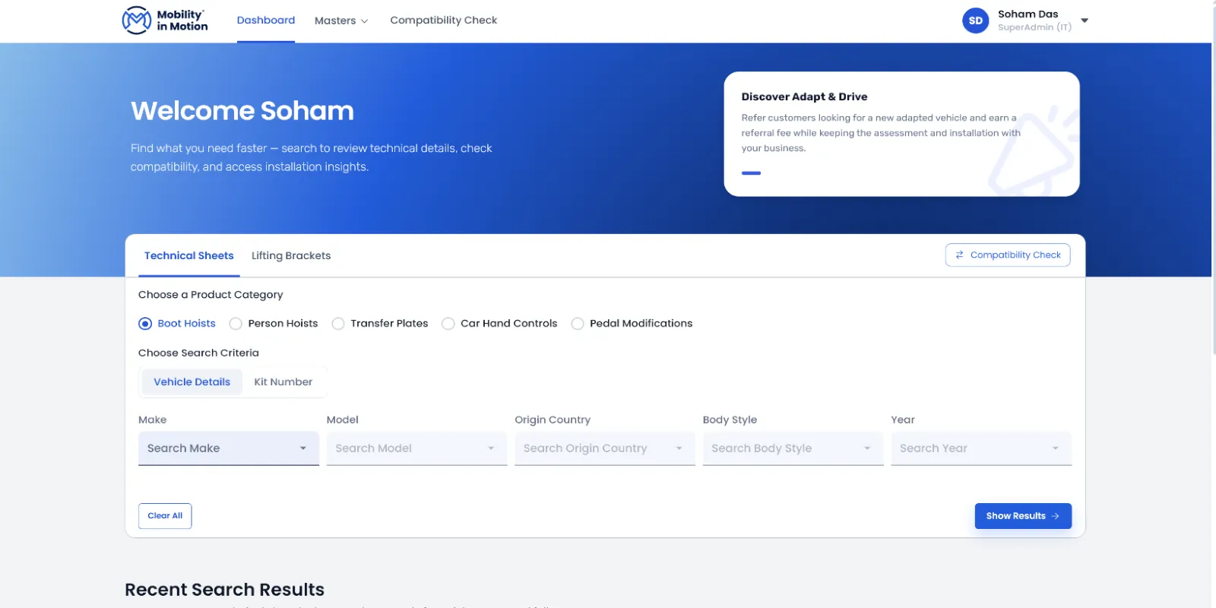Viewport: 1216px width, 608px height.
Task: Click the Choose Search Criteria label
Action: (x=198, y=353)
